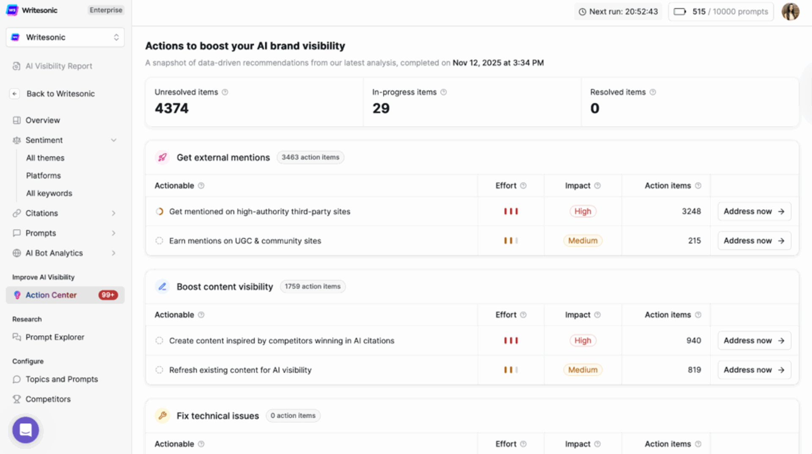Viewport: 812px width, 454px height.
Task: Click the prompts usage battery icon
Action: (680, 11)
